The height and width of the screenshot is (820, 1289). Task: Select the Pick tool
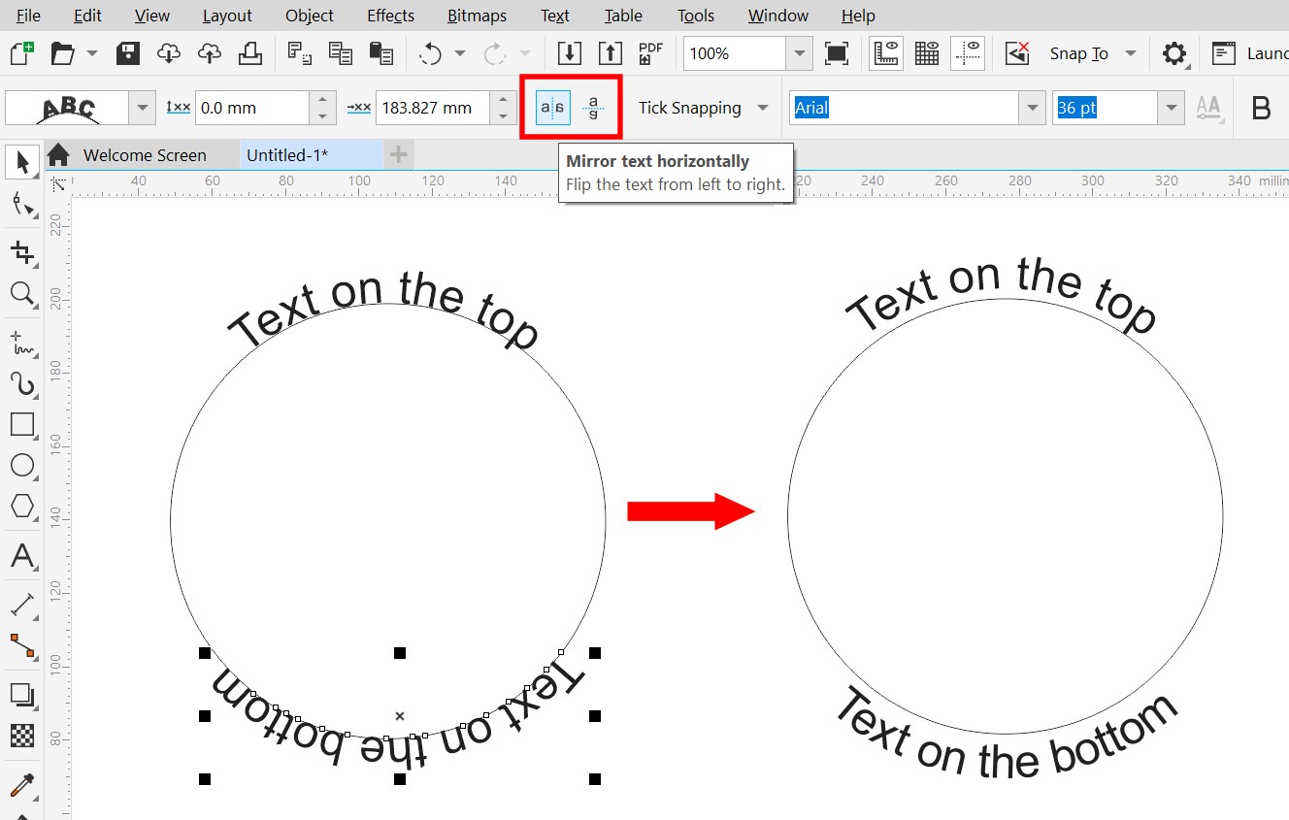click(x=21, y=162)
